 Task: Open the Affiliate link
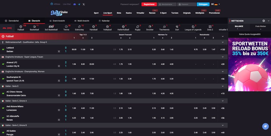pos(55,4)
